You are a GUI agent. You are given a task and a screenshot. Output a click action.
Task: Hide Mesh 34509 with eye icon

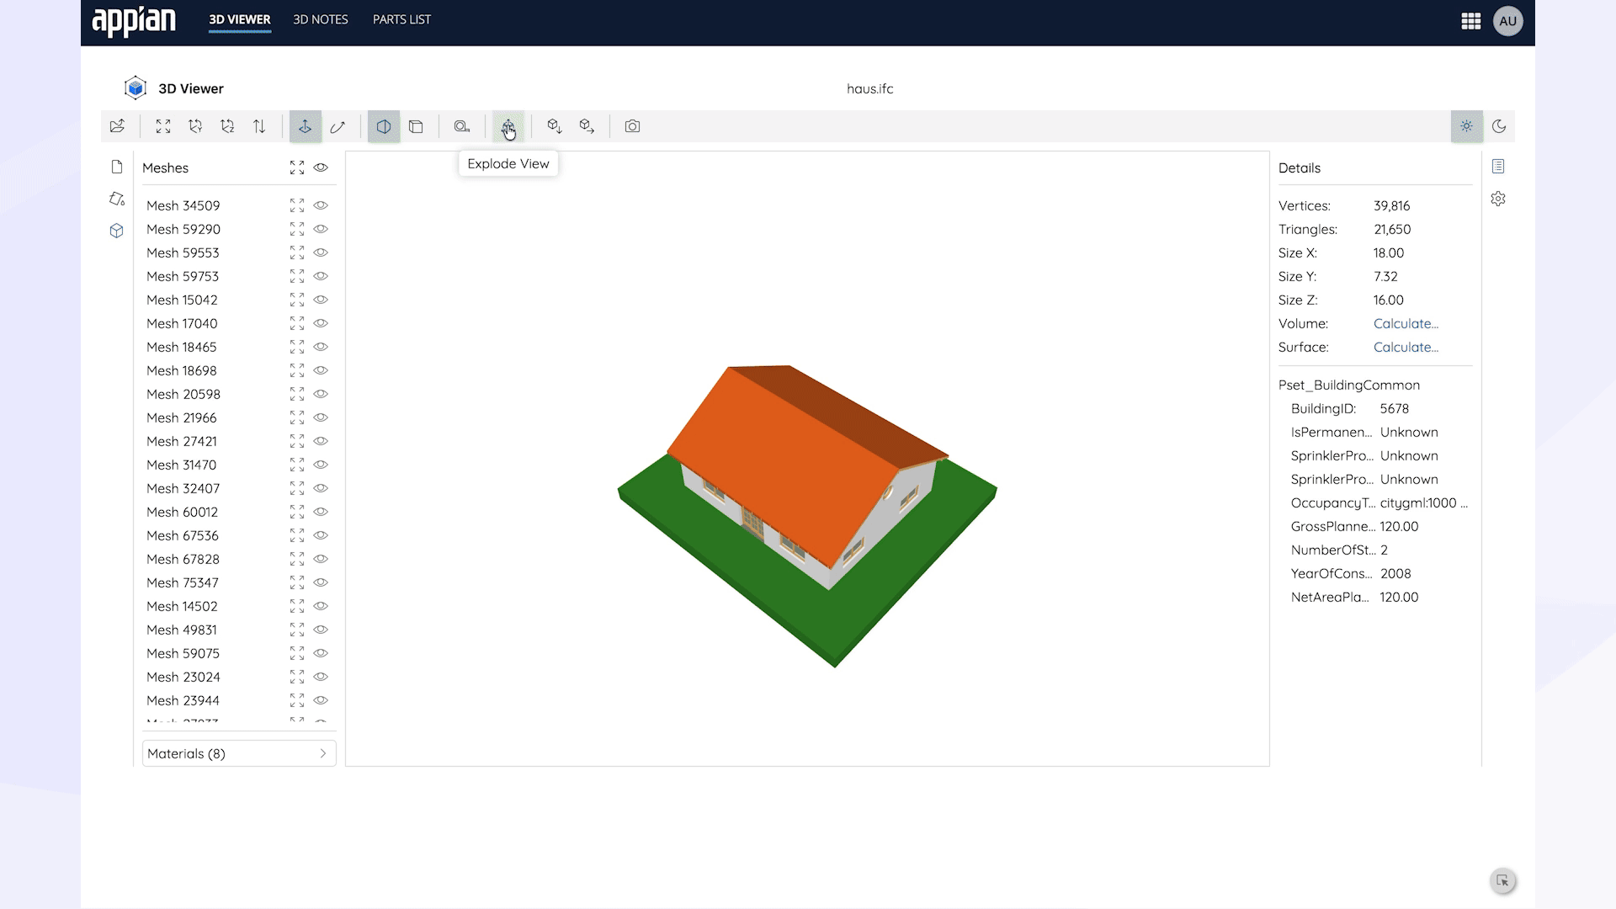(x=321, y=205)
